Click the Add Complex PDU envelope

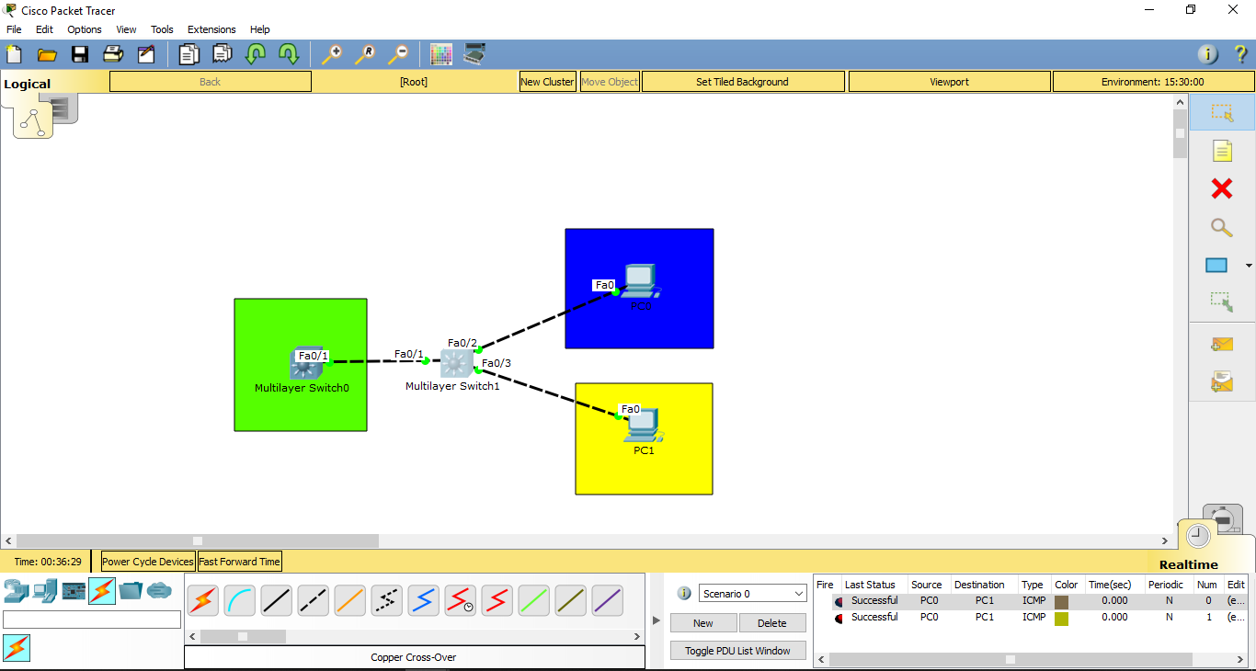click(1221, 381)
